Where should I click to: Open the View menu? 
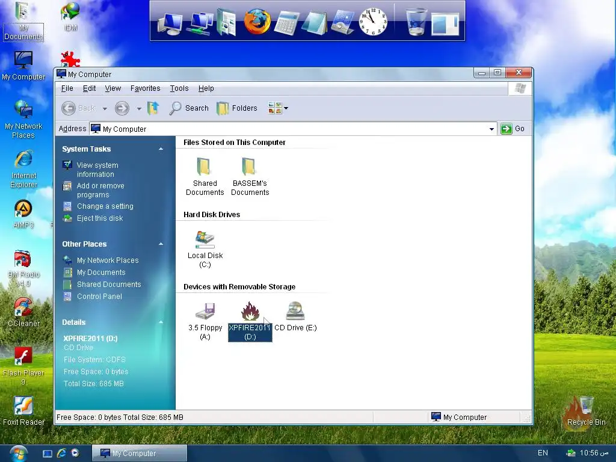click(112, 88)
